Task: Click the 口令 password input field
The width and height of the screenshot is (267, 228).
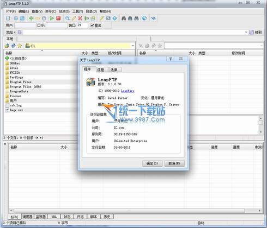Action: pos(57,26)
